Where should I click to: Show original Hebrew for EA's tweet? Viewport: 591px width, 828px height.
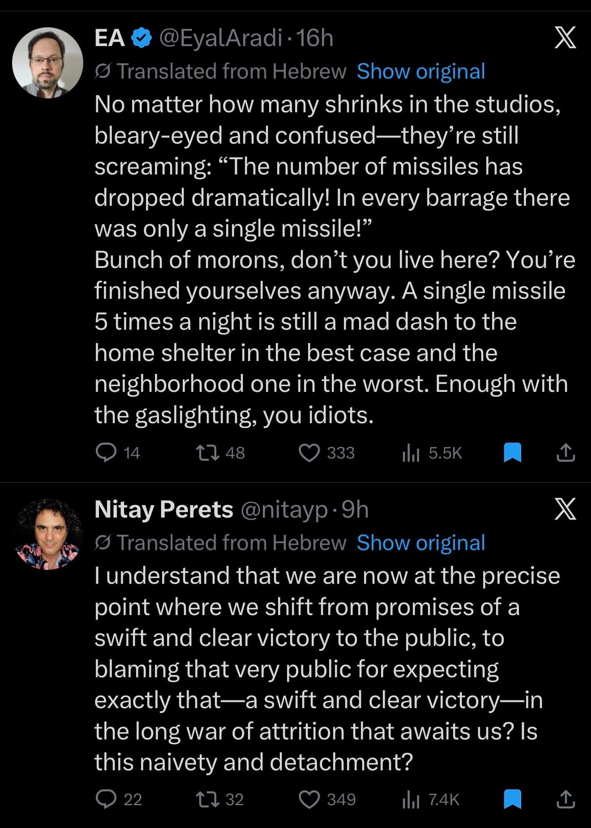421,72
